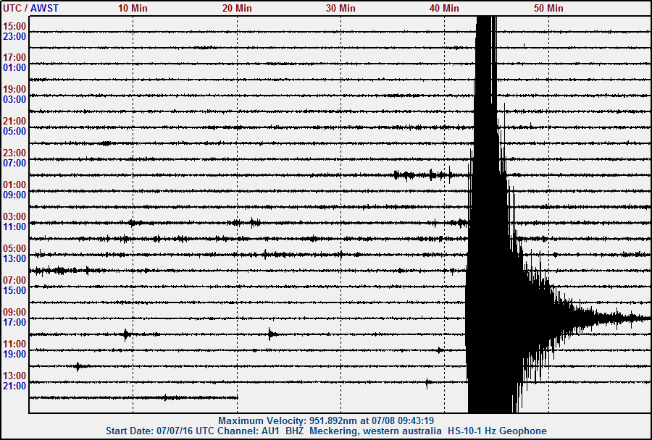Click the 40 Min axis label
652x440 pixels.
click(x=444, y=8)
